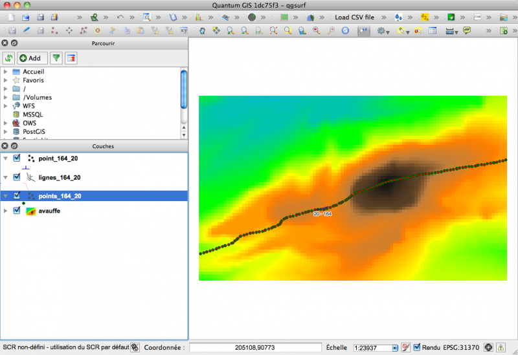
Task: Uncheck the lignes_164_20 layer checkbox
Action: point(17,177)
